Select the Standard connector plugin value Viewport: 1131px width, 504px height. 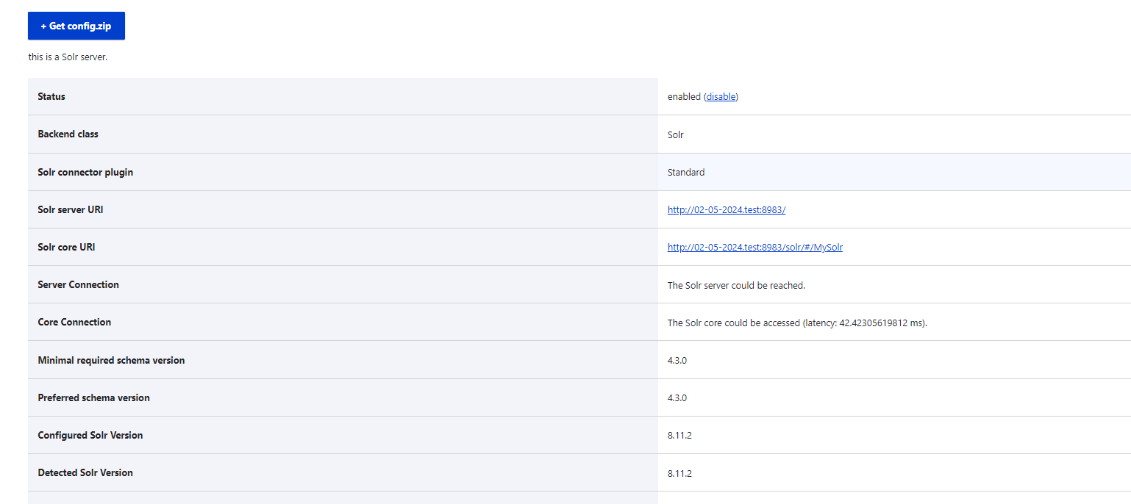click(x=685, y=173)
